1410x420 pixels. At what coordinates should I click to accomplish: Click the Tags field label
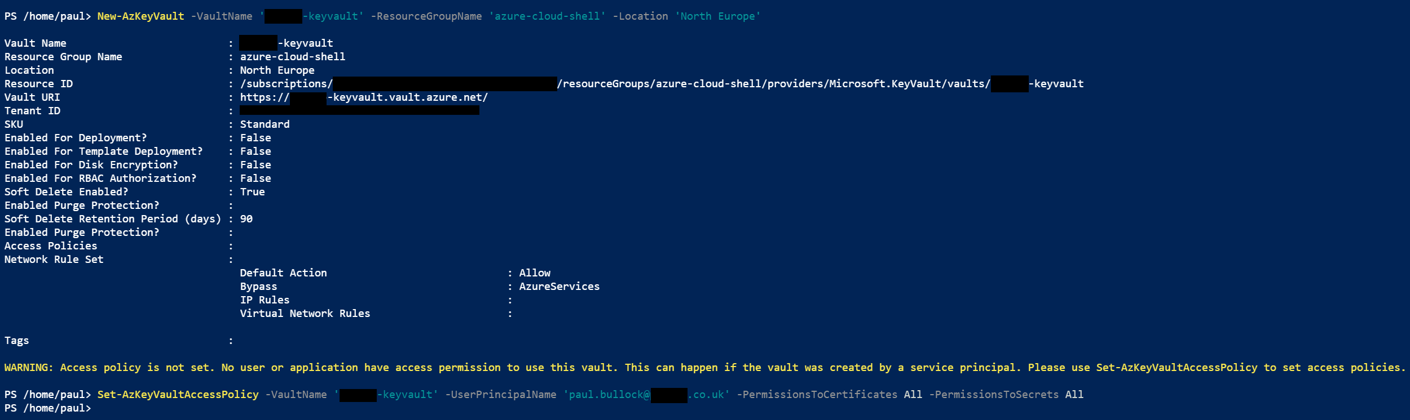pos(16,341)
